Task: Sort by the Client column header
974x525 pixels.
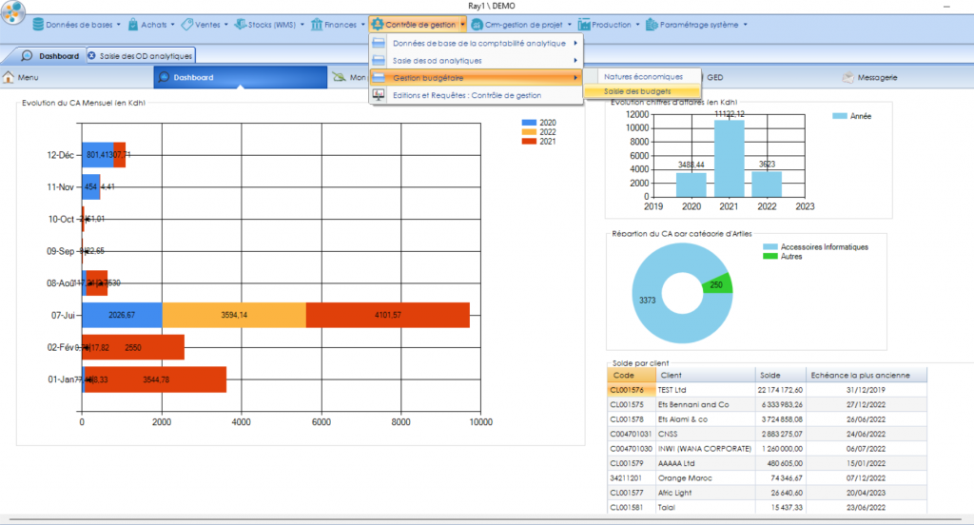Action: 705,376
